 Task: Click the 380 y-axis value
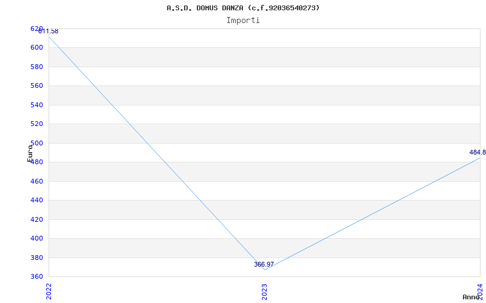point(36,258)
